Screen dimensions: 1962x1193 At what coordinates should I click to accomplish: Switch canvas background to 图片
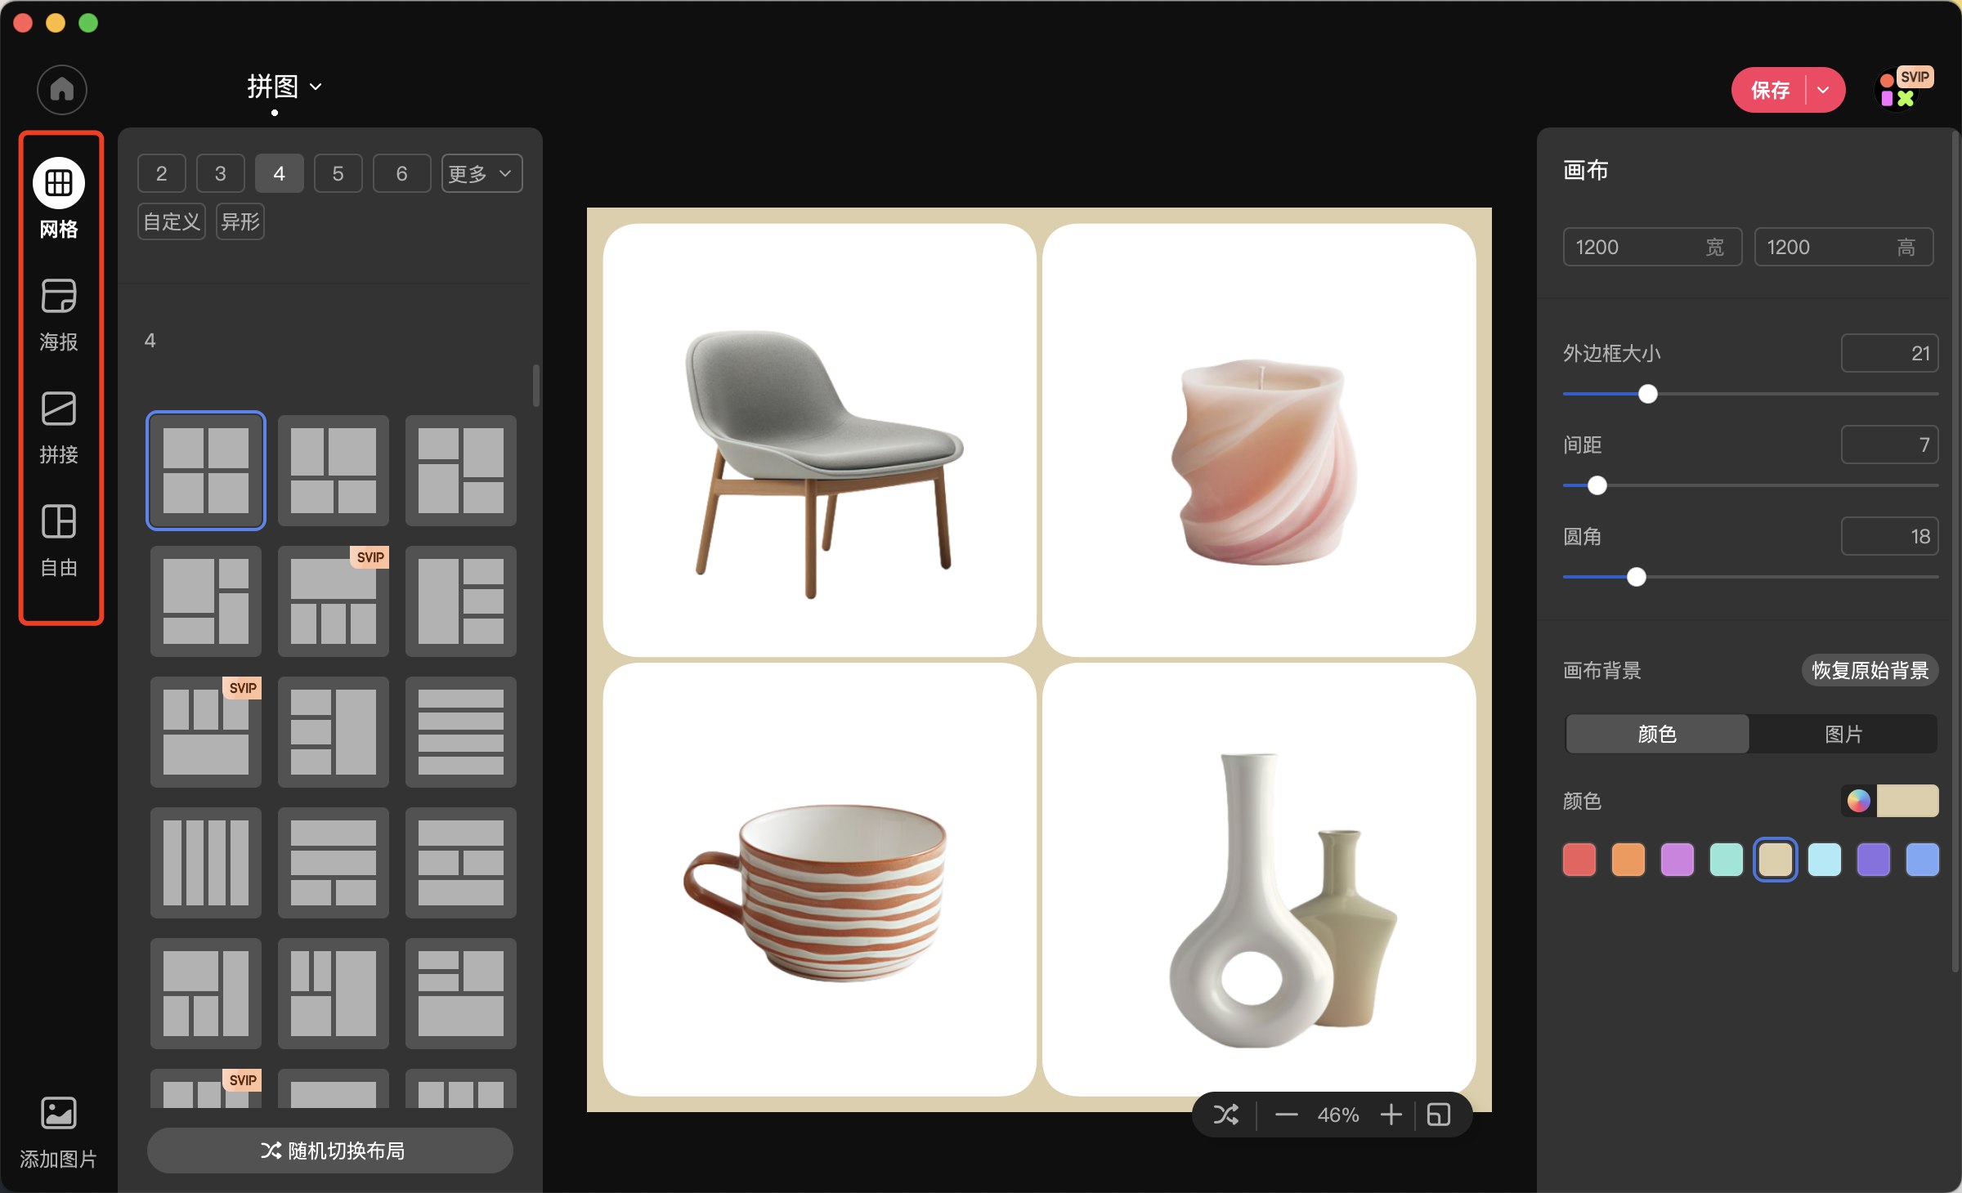pos(1843,734)
